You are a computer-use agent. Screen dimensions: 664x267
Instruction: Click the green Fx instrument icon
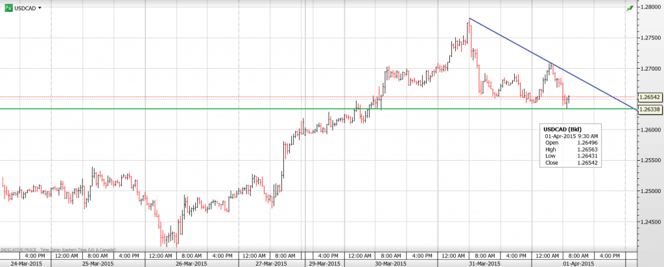(x=8, y=8)
